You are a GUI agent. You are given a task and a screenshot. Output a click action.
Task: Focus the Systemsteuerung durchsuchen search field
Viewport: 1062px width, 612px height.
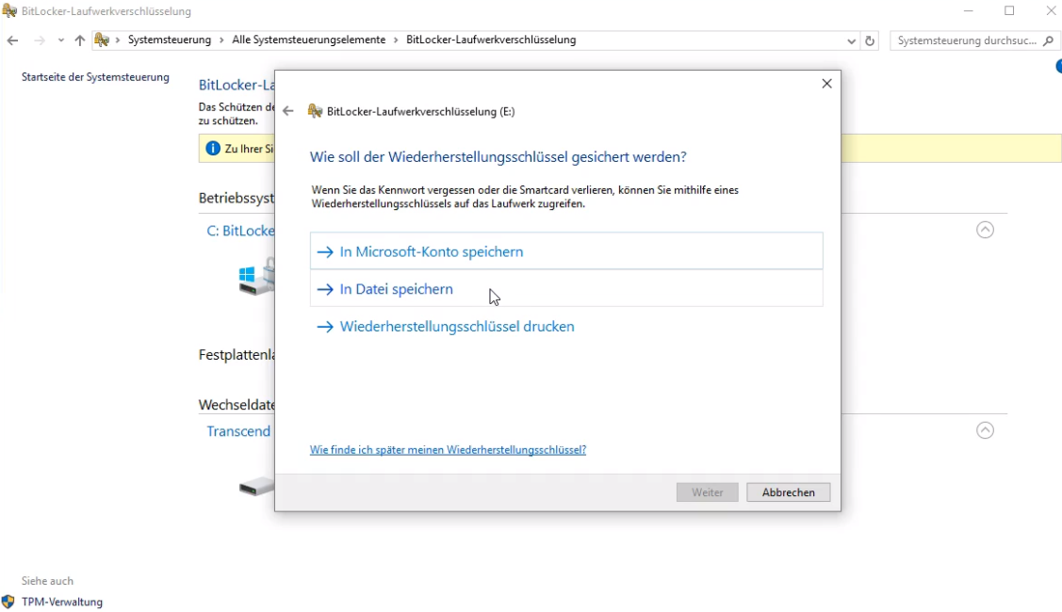point(967,40)
